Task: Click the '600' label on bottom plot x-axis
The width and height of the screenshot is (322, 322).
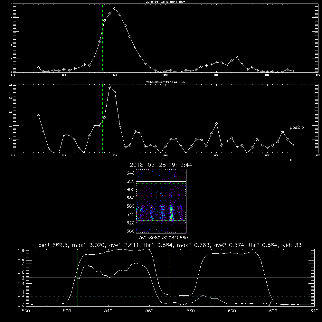Action: (x=232, y=311)
